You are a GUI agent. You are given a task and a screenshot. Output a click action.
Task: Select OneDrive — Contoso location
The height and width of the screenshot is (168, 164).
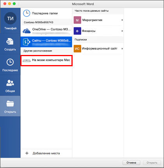pos(46,31)
